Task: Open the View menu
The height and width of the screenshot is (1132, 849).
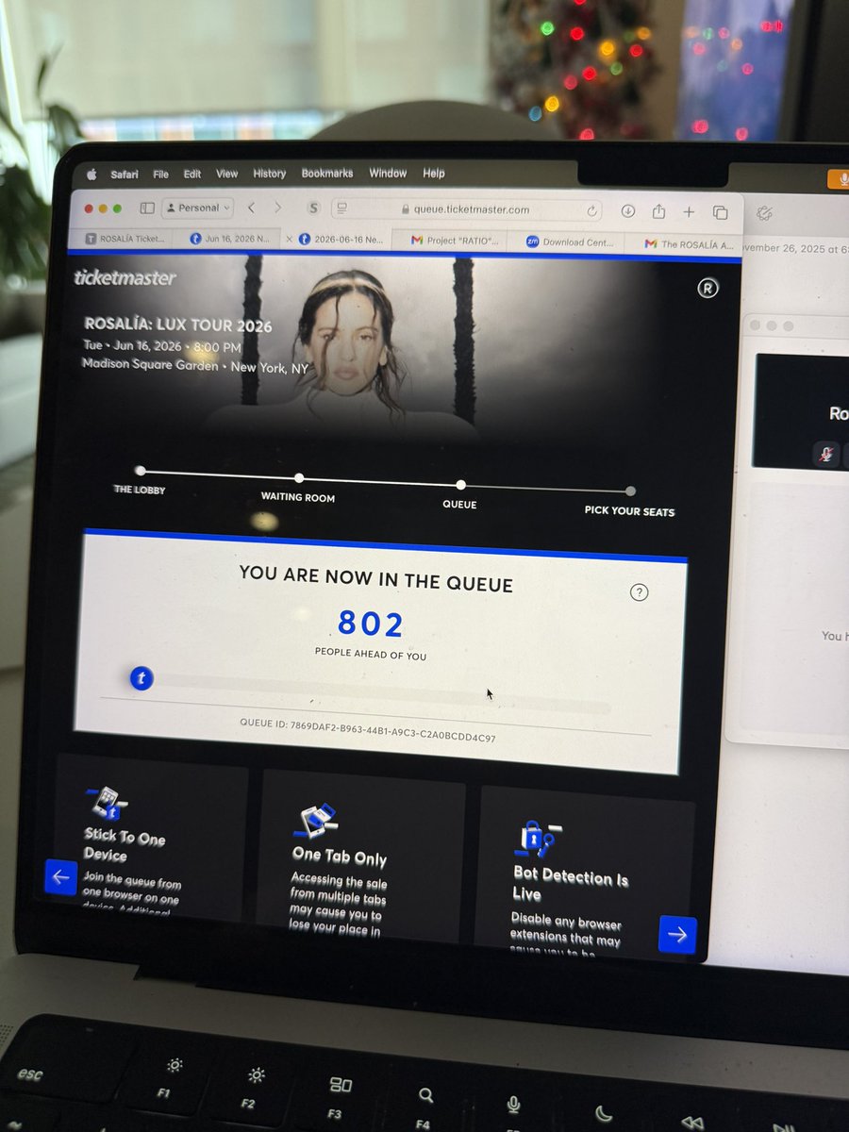Action: tap(227, 175)
